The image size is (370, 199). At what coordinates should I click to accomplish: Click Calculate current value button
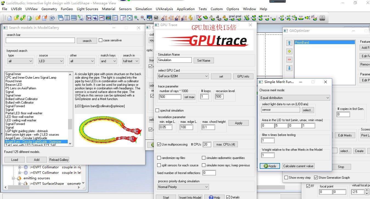(298, 166)
